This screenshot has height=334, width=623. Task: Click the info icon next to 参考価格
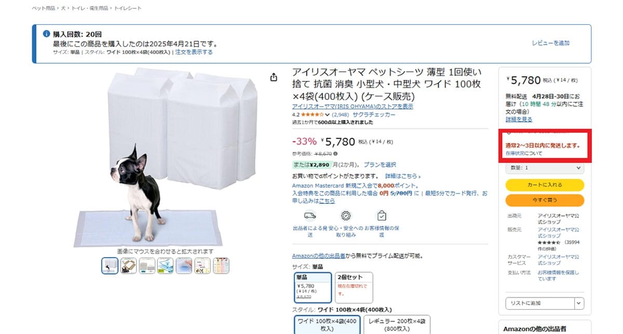tap(335, 154)
